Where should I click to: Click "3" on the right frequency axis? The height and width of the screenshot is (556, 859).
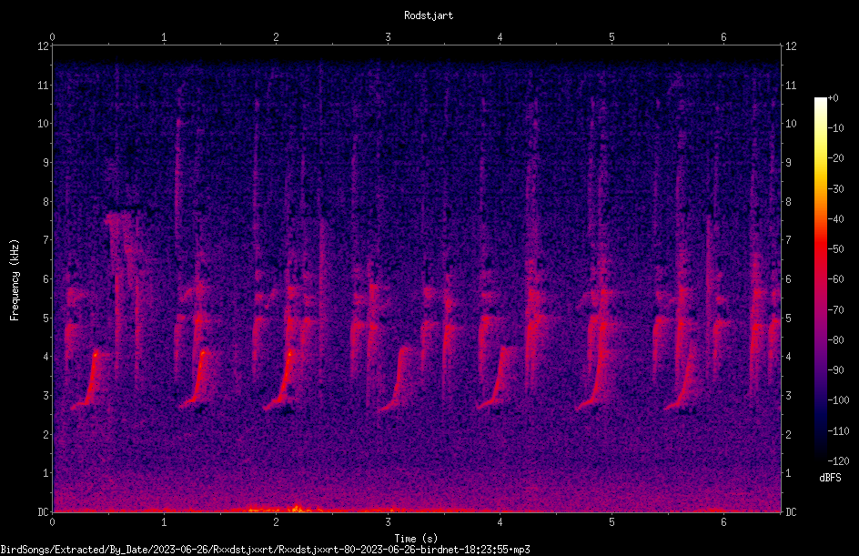pyautogui.click(x=788, y=396)
